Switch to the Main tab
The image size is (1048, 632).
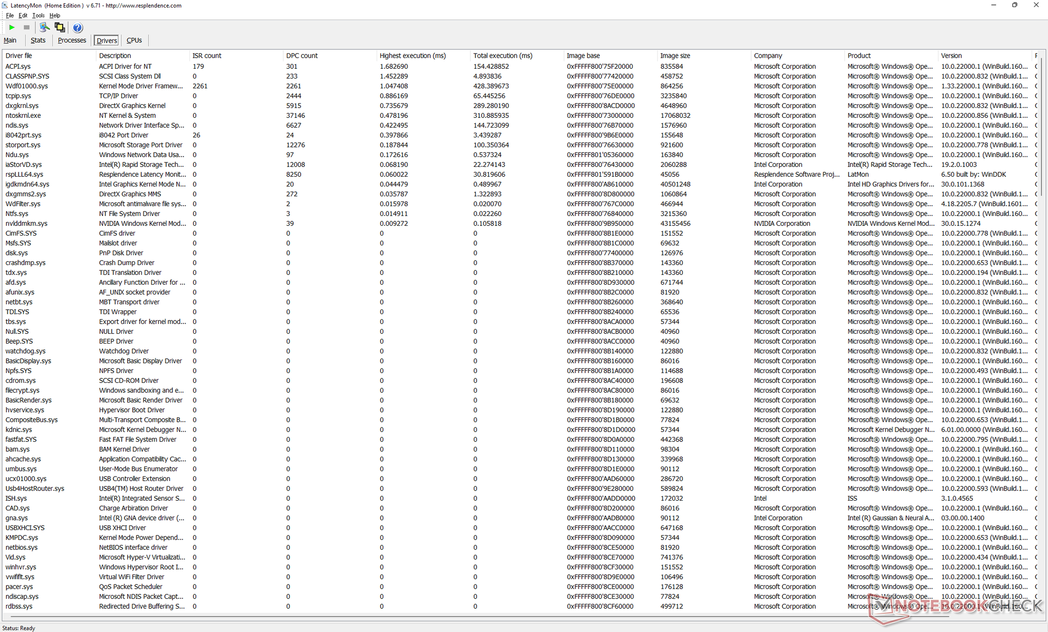coord(10,40)
